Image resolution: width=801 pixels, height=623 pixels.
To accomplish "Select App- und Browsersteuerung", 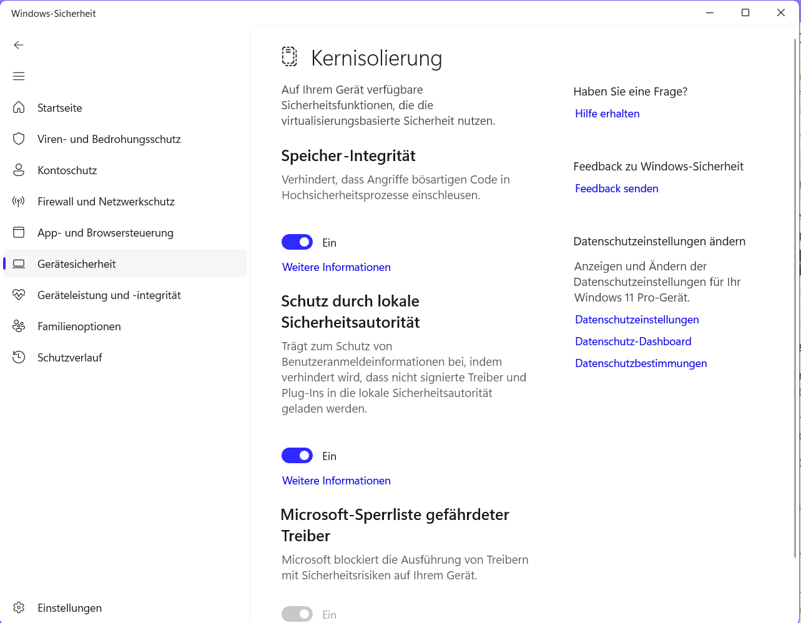I will click(125, 232).
